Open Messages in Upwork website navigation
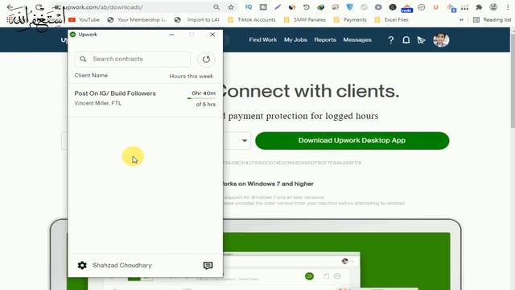This screenshot has height=290, width=515. (357, 39)
